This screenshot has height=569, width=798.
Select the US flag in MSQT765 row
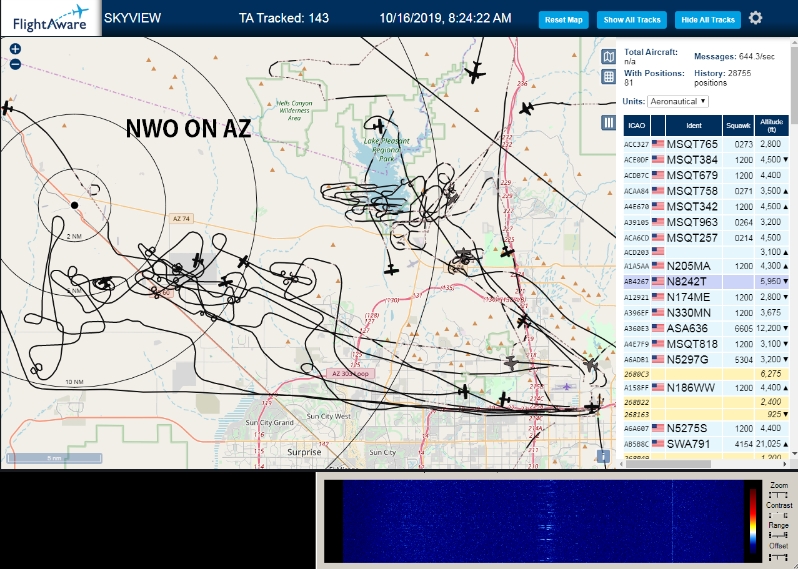tap(658, 144)
